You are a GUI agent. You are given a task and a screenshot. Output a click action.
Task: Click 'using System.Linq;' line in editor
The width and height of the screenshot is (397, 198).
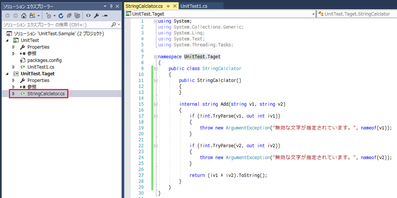point(182,33)
